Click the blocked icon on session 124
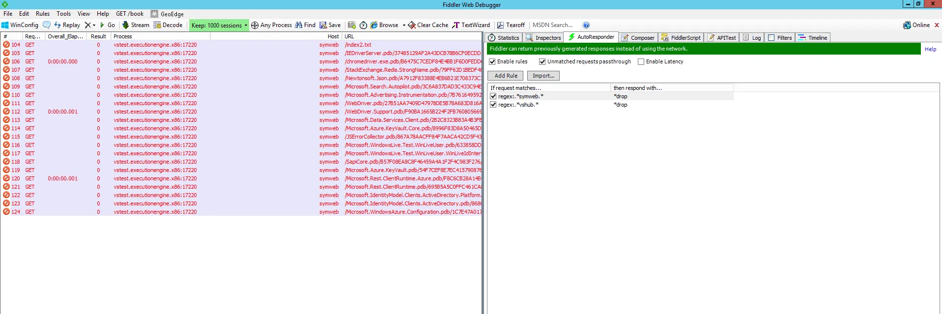This screenshot has height=314, width=942. coord(6,212)
